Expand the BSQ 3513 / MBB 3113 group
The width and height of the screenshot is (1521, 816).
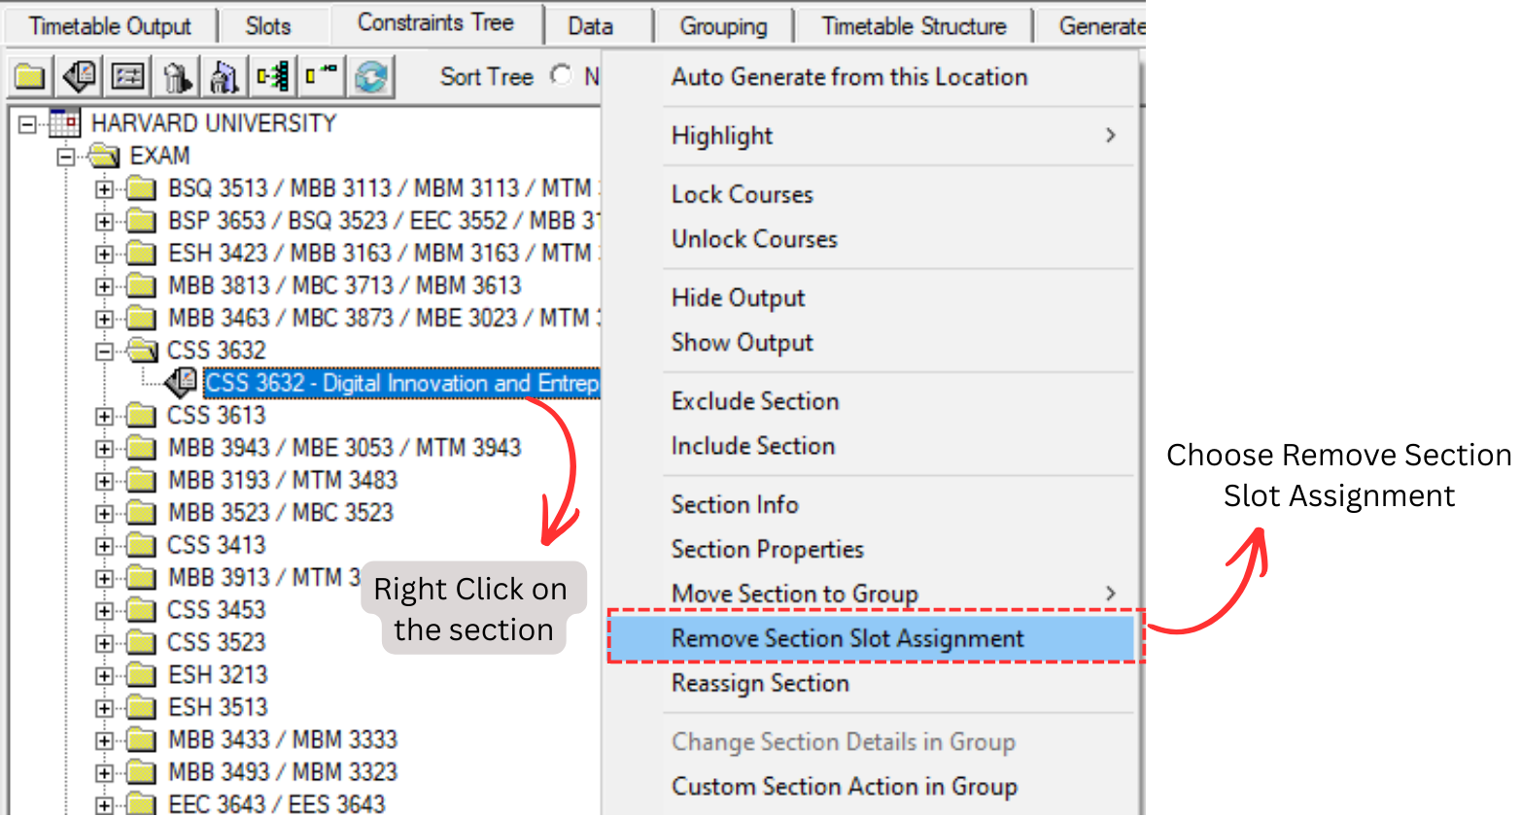[x=104, y=189]
